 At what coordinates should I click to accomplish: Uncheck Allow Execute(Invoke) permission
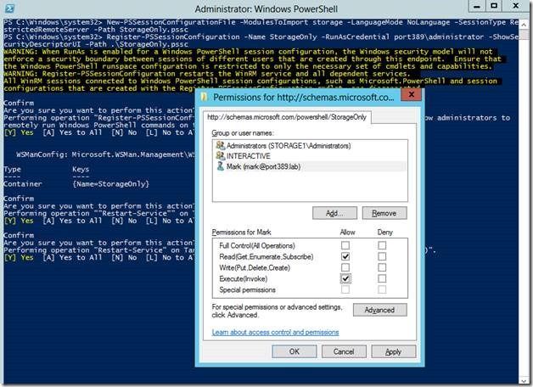coord(345,278)
